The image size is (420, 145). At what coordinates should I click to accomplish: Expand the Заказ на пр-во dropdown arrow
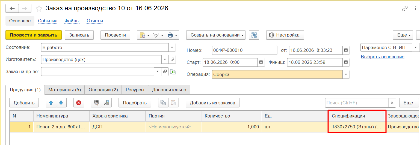click(x=158, y=71)
